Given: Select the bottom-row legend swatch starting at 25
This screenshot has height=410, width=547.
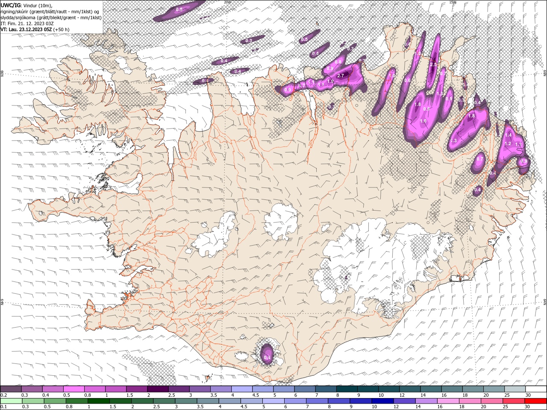Looking at the screenshot, I should tap(513, 401).
